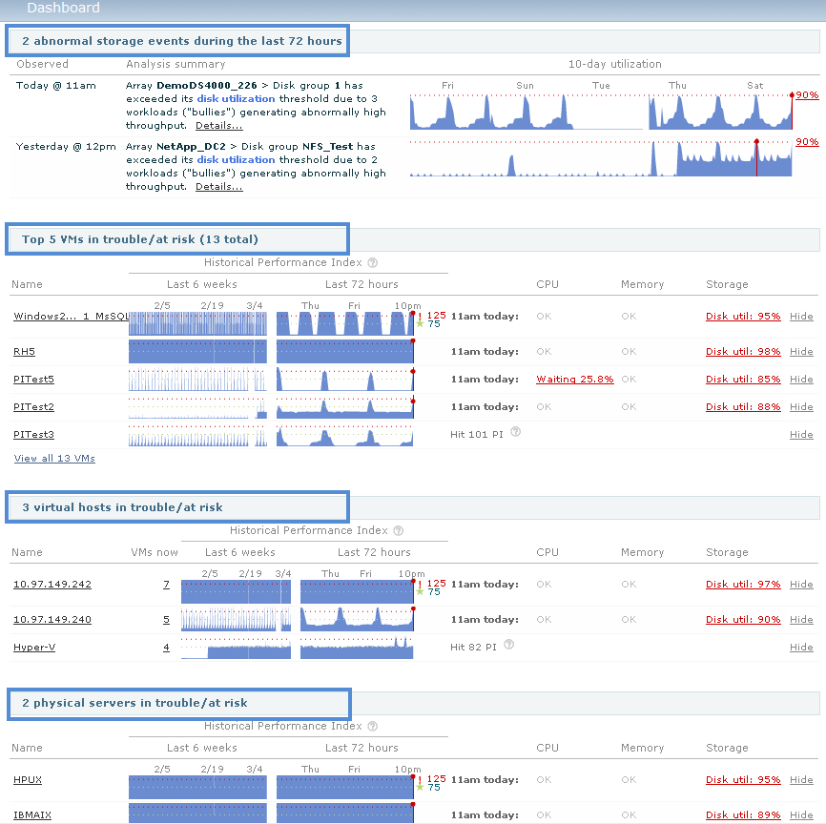Image resolution: width=826 pixels, height=824 pixels.
Task: Click help icon next to Hit 101 PI
Action: [516, 432]
